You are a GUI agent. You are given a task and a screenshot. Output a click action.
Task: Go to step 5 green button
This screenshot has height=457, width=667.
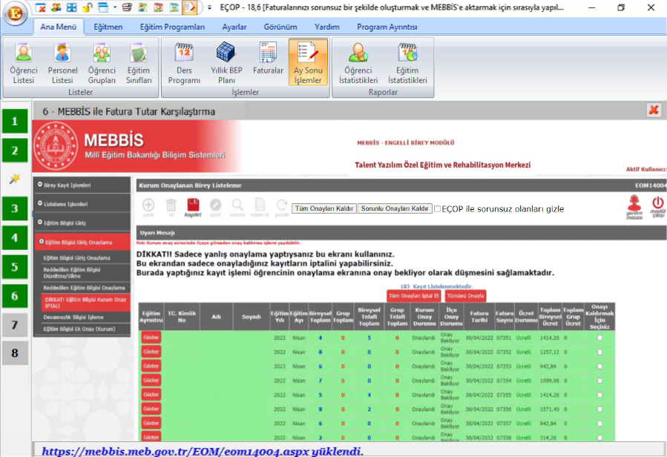(x=15, y=267)
